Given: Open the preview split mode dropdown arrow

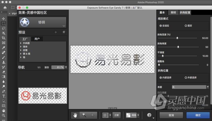Looking at the screenshot, I should [110, 115].
